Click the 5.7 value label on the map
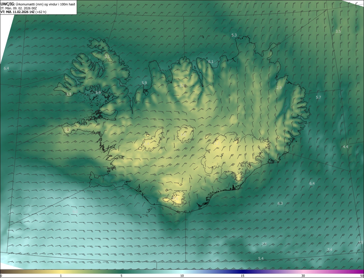The image size is (364, 278). 318,97
